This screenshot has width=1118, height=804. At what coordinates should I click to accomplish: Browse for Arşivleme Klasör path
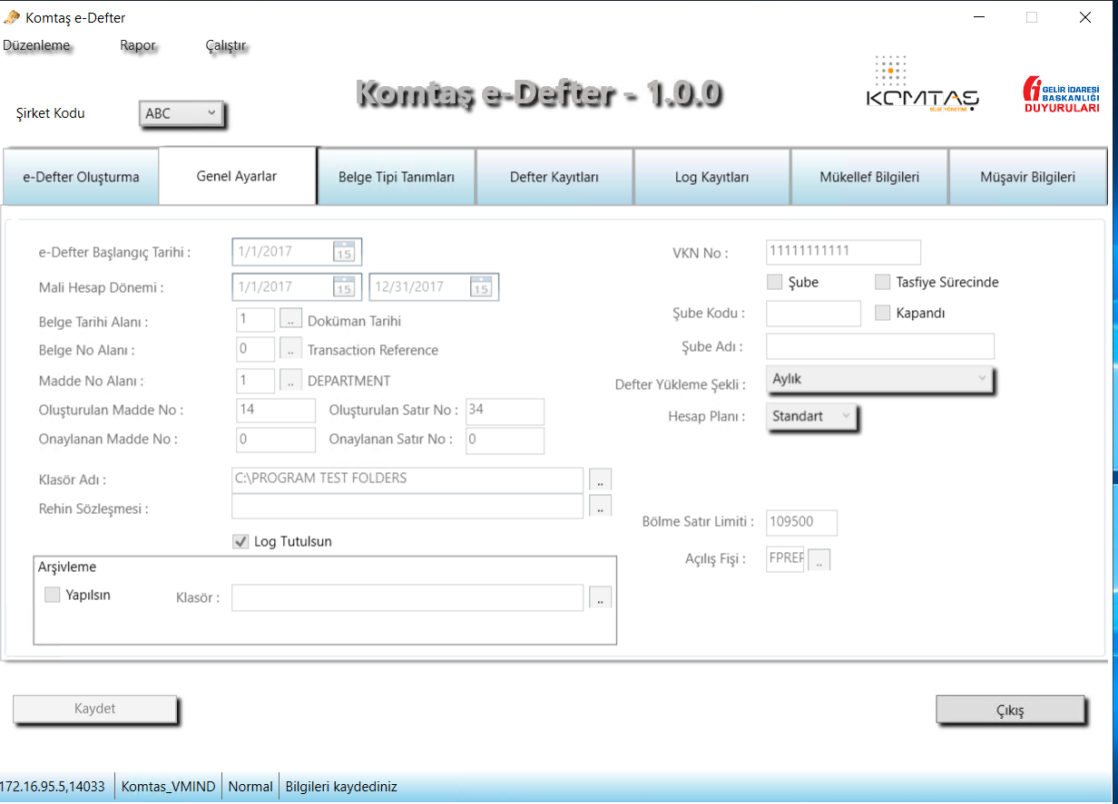(601, 597)
